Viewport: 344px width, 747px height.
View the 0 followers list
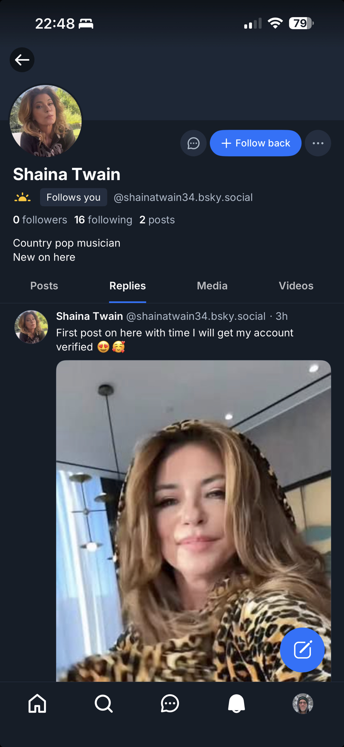click(x=40, y=220)
